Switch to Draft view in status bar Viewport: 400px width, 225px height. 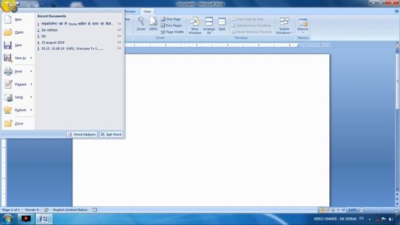point(344,210)
